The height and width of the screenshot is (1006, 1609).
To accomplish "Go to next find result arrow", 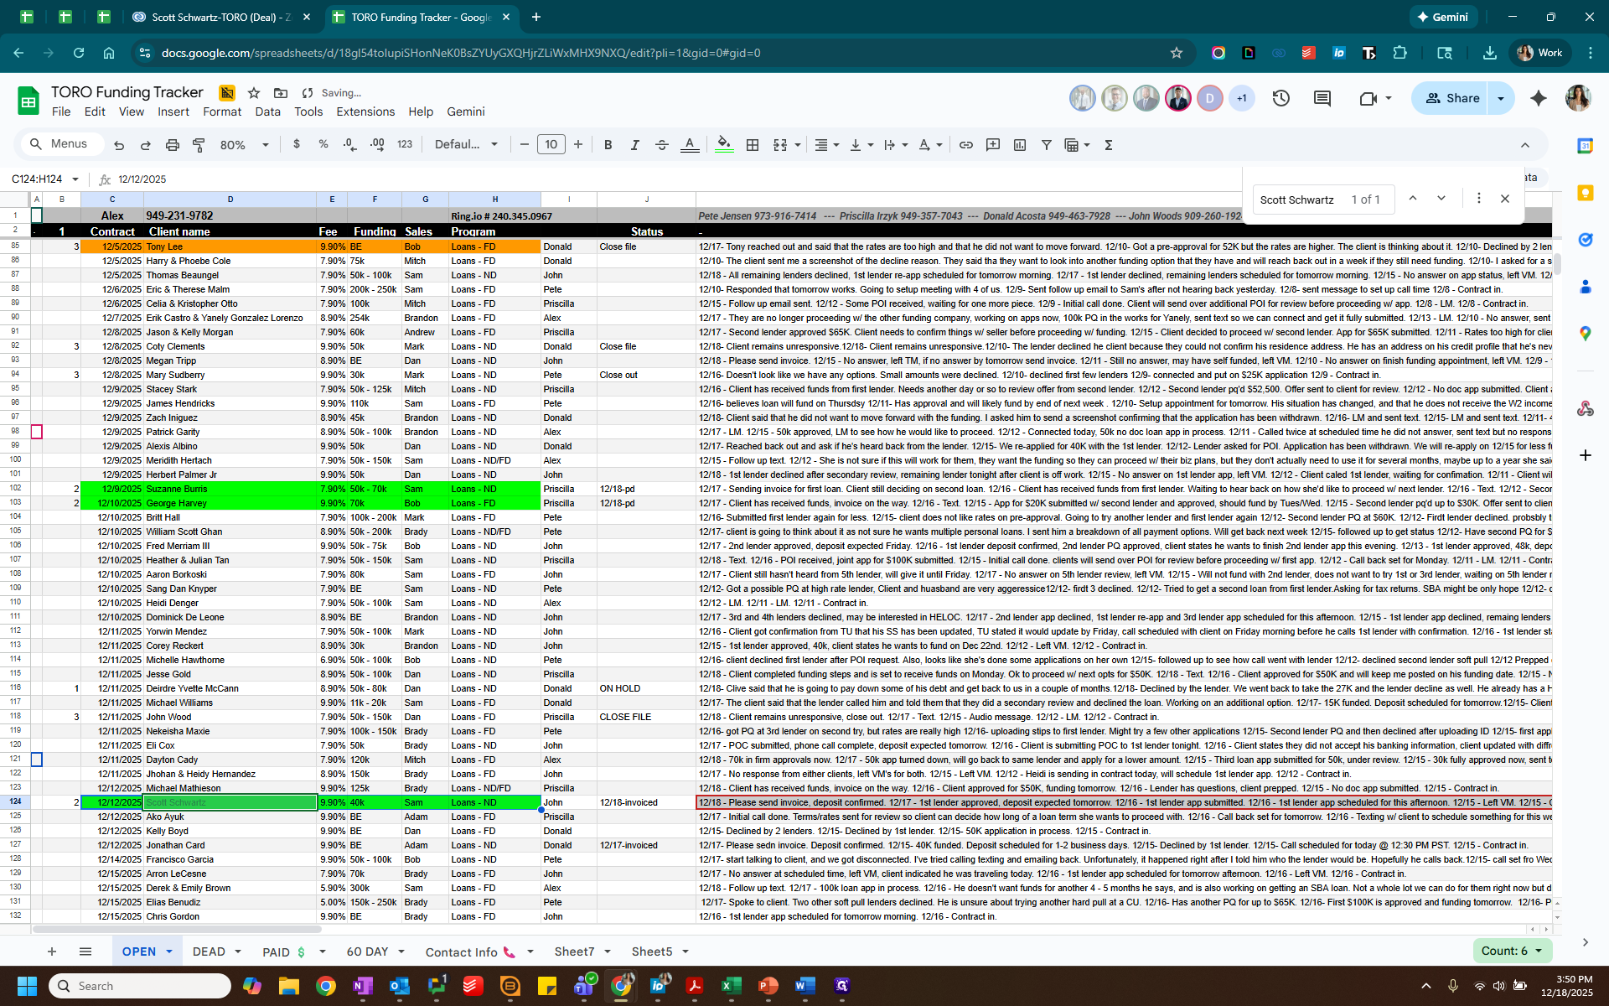I will point(1441,199).
